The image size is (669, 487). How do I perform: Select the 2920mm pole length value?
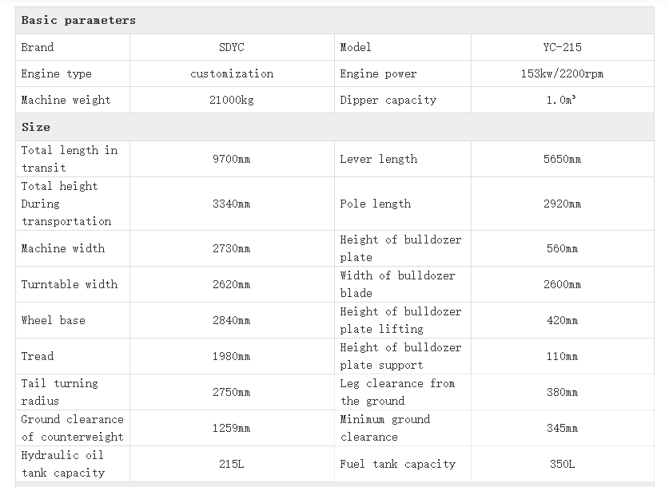(562, 204)
